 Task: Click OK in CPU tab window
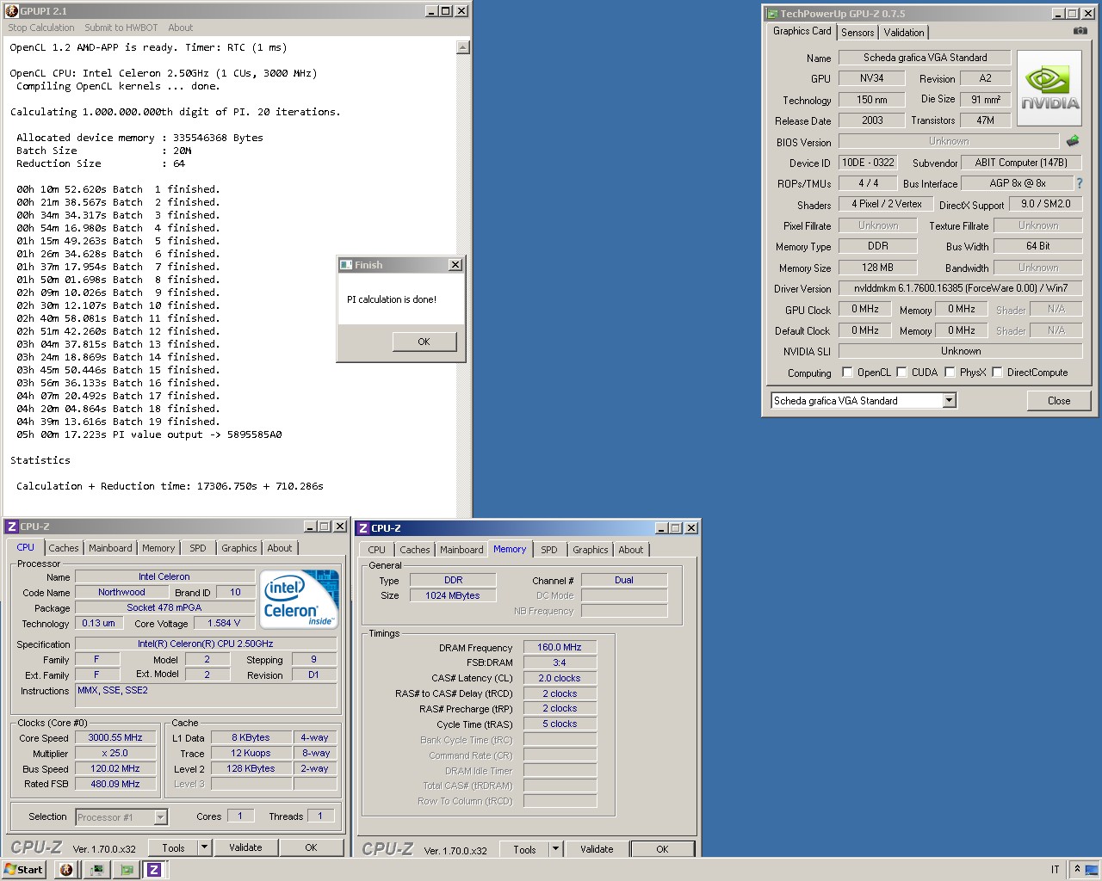coord(312,847)
